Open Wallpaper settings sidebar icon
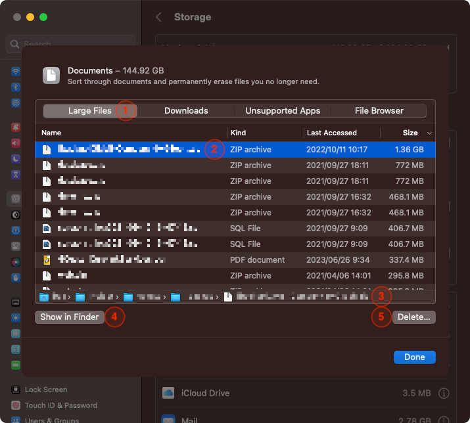470x423 pixels. pyautogui.click(x=16, y=334)
